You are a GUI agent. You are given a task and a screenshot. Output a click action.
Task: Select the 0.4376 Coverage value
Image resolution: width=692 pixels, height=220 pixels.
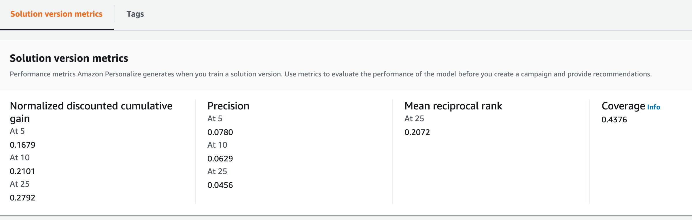pos(614,119)
